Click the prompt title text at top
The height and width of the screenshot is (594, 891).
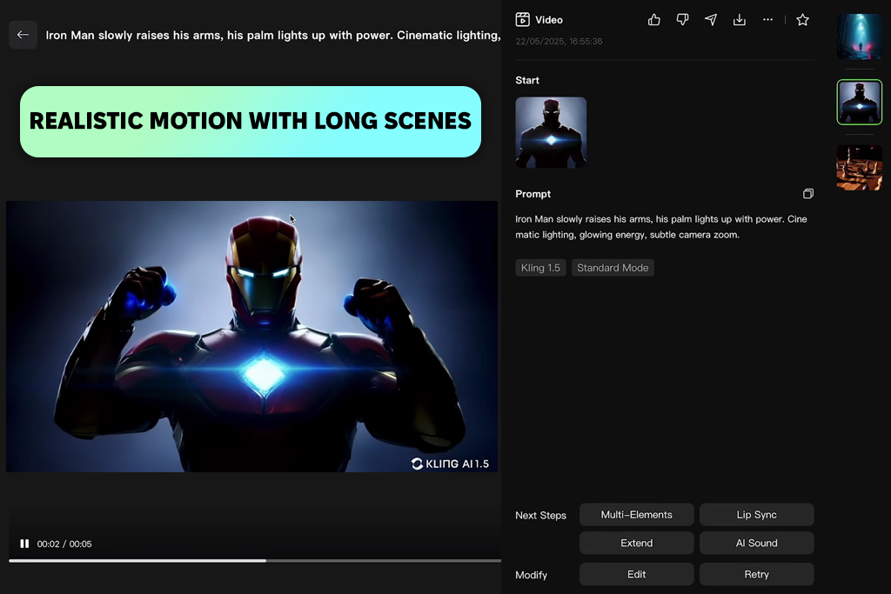coord(272,35)
